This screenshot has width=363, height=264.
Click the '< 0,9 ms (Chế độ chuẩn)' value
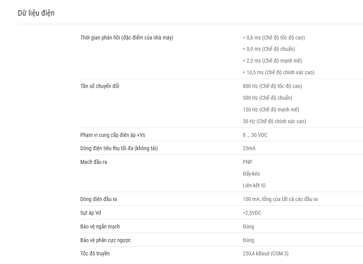(269, 49)
